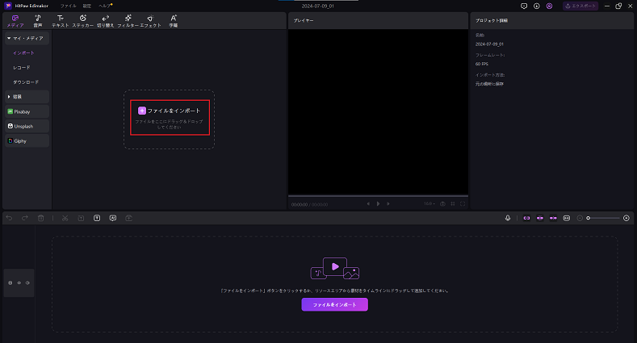Open the 音声 audio tab

pyautogui.click(x=38, y=21)
